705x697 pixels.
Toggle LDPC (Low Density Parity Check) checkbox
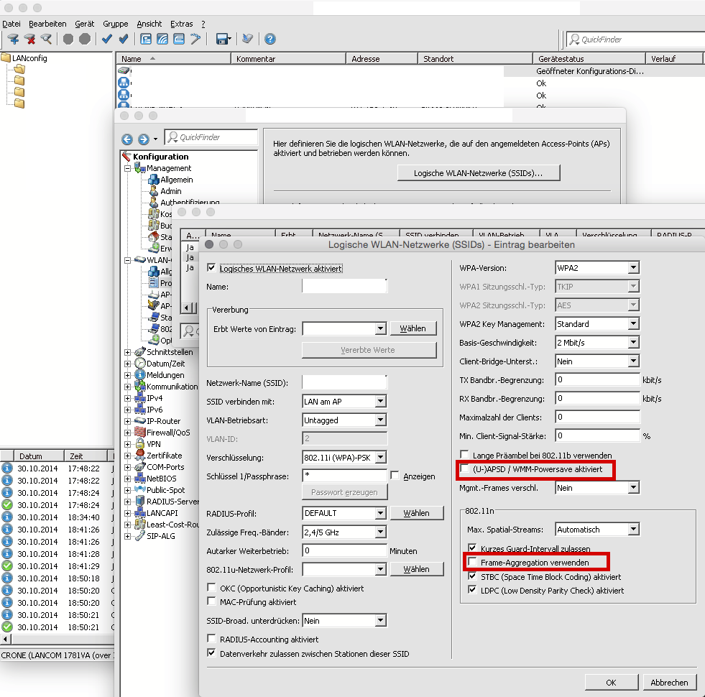tap(472, 589)
